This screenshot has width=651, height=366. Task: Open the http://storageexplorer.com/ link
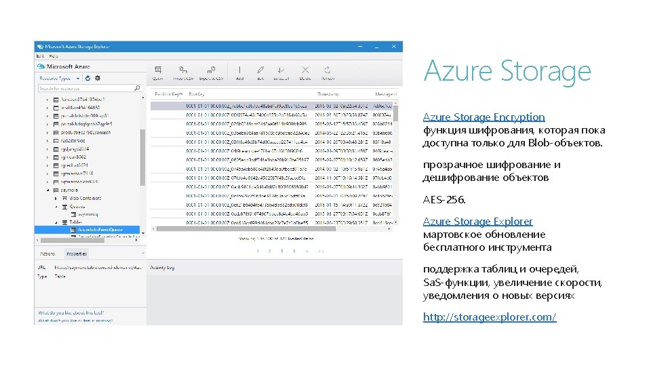pos(490,317)
